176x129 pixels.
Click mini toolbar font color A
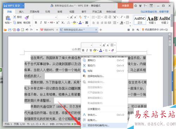tap(101, 50)
